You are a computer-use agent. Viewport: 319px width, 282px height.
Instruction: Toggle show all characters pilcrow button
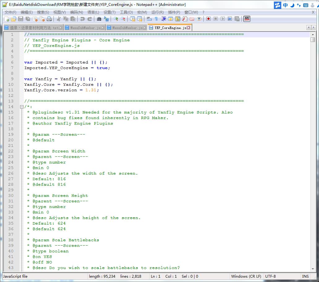pos(156,19)
